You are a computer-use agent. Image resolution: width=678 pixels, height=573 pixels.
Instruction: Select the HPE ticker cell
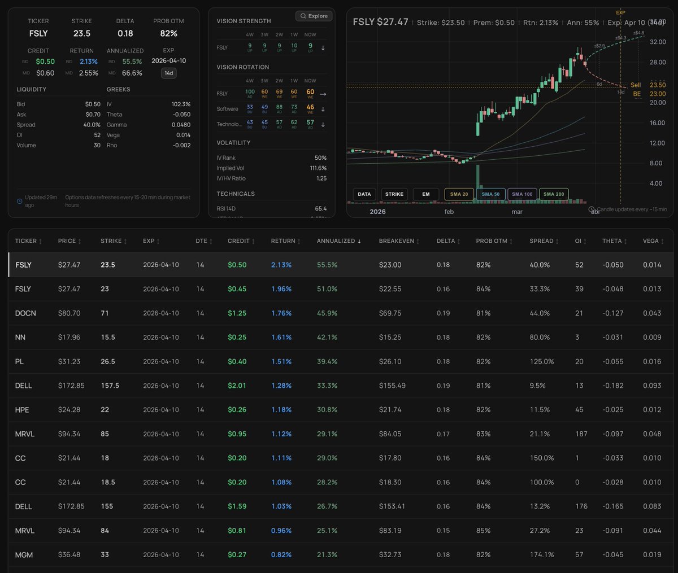(x=22, y=410)
